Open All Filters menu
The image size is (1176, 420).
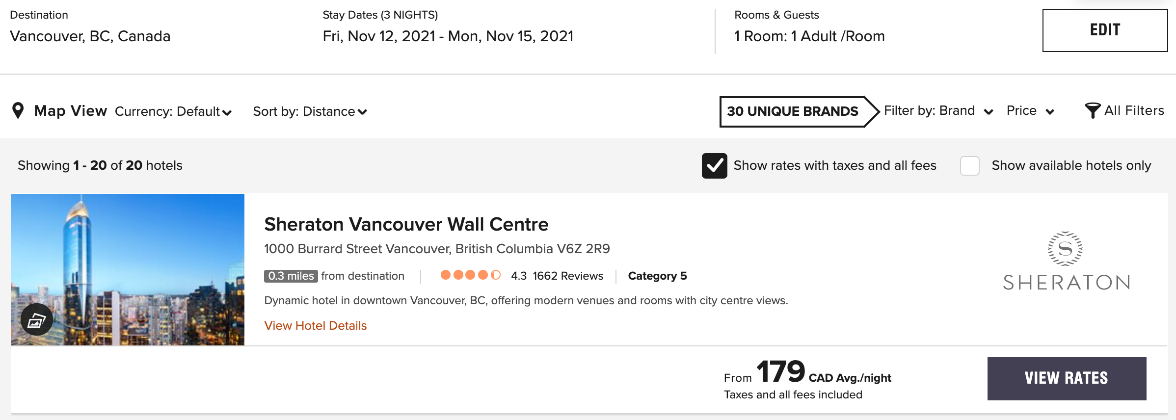point(1134,111)
